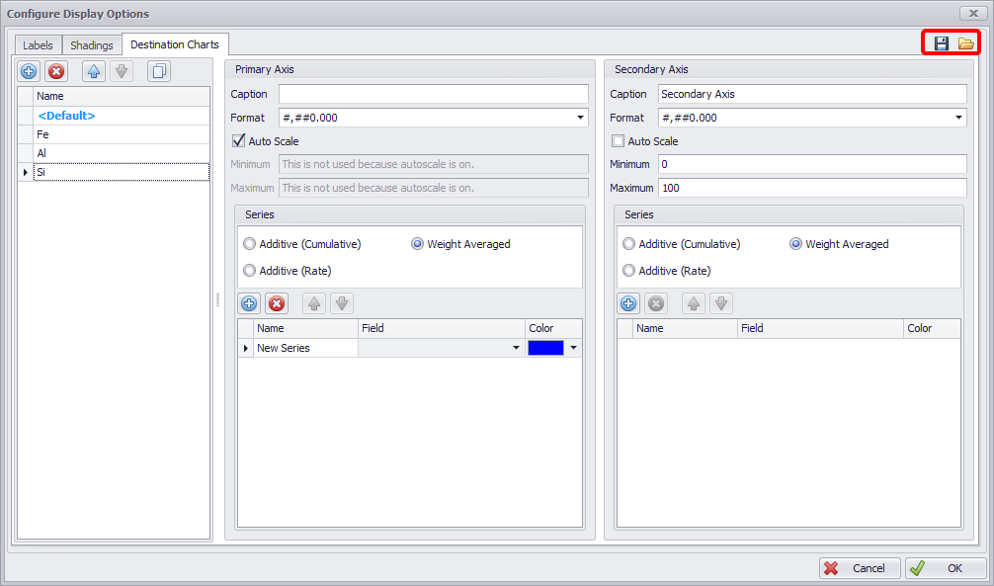Click the Name column header in Primary Axis series
The height and width of the screenshot is (586, 994).
(x=305, y=328)
